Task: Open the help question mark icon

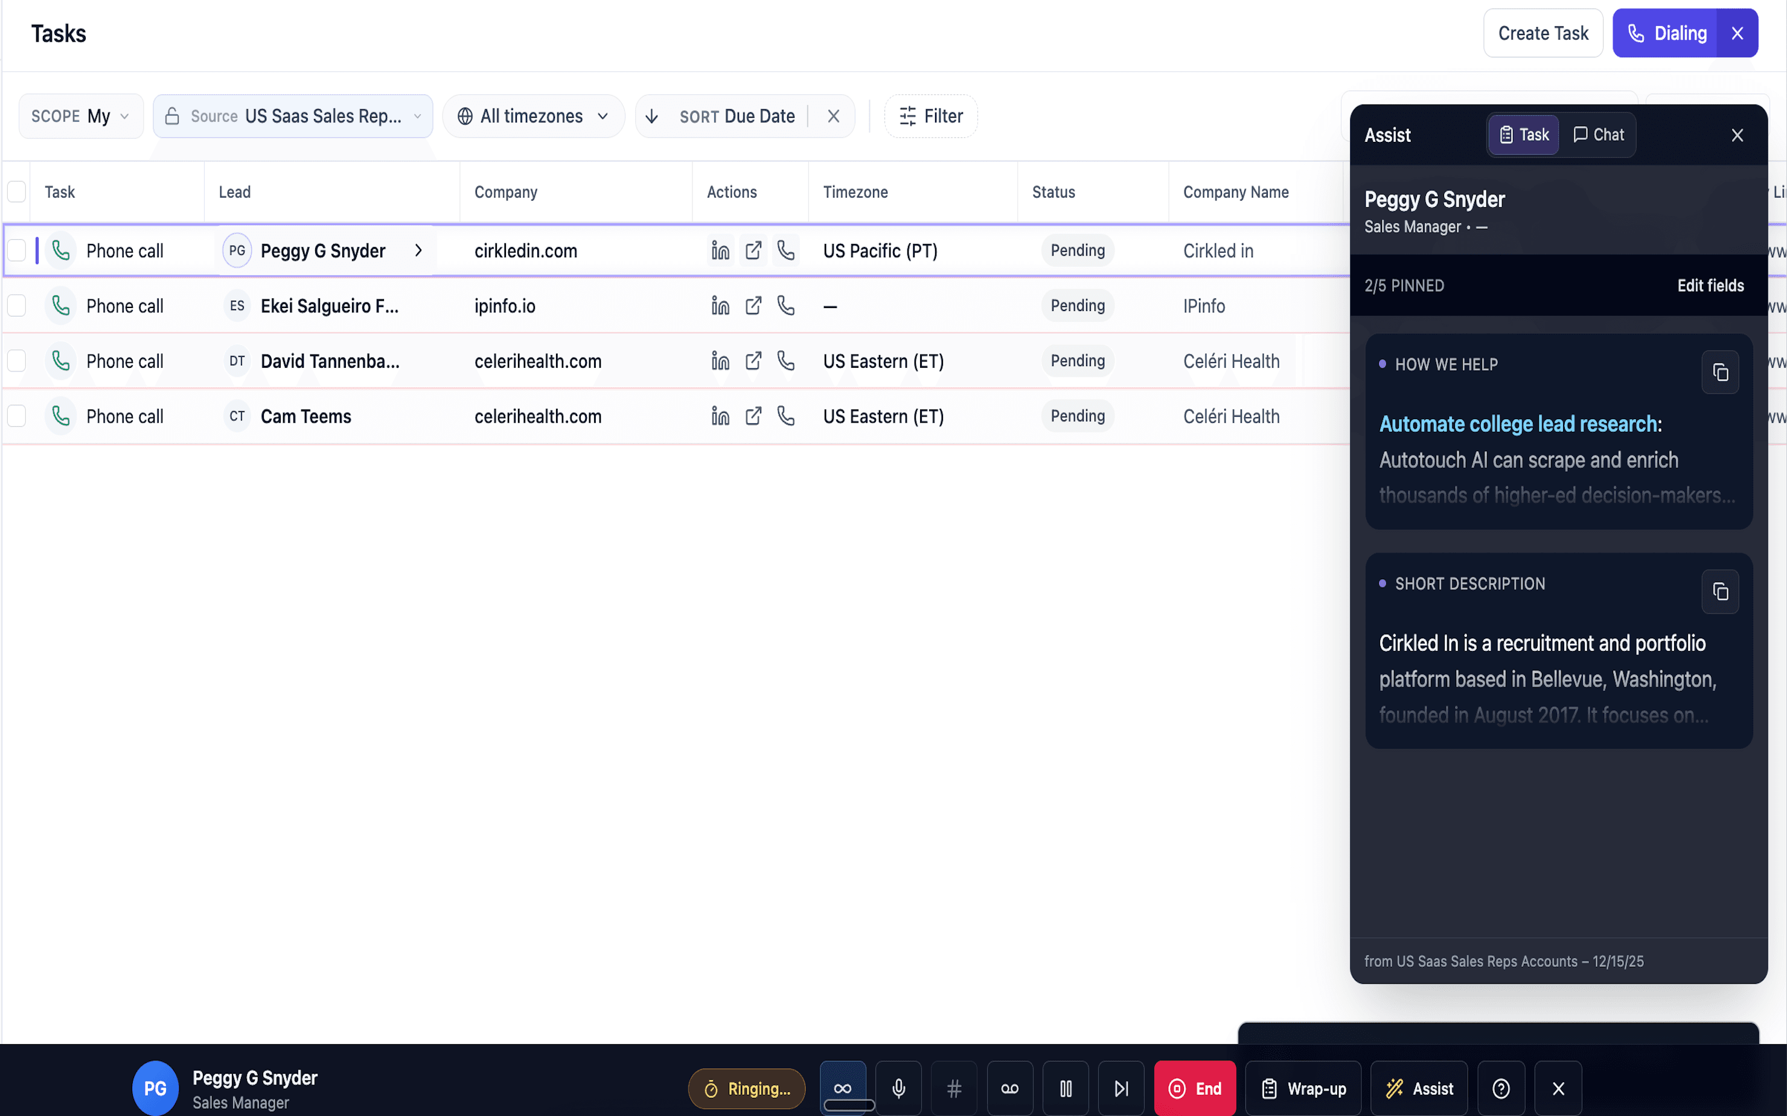Action: click(1501, 1088)
